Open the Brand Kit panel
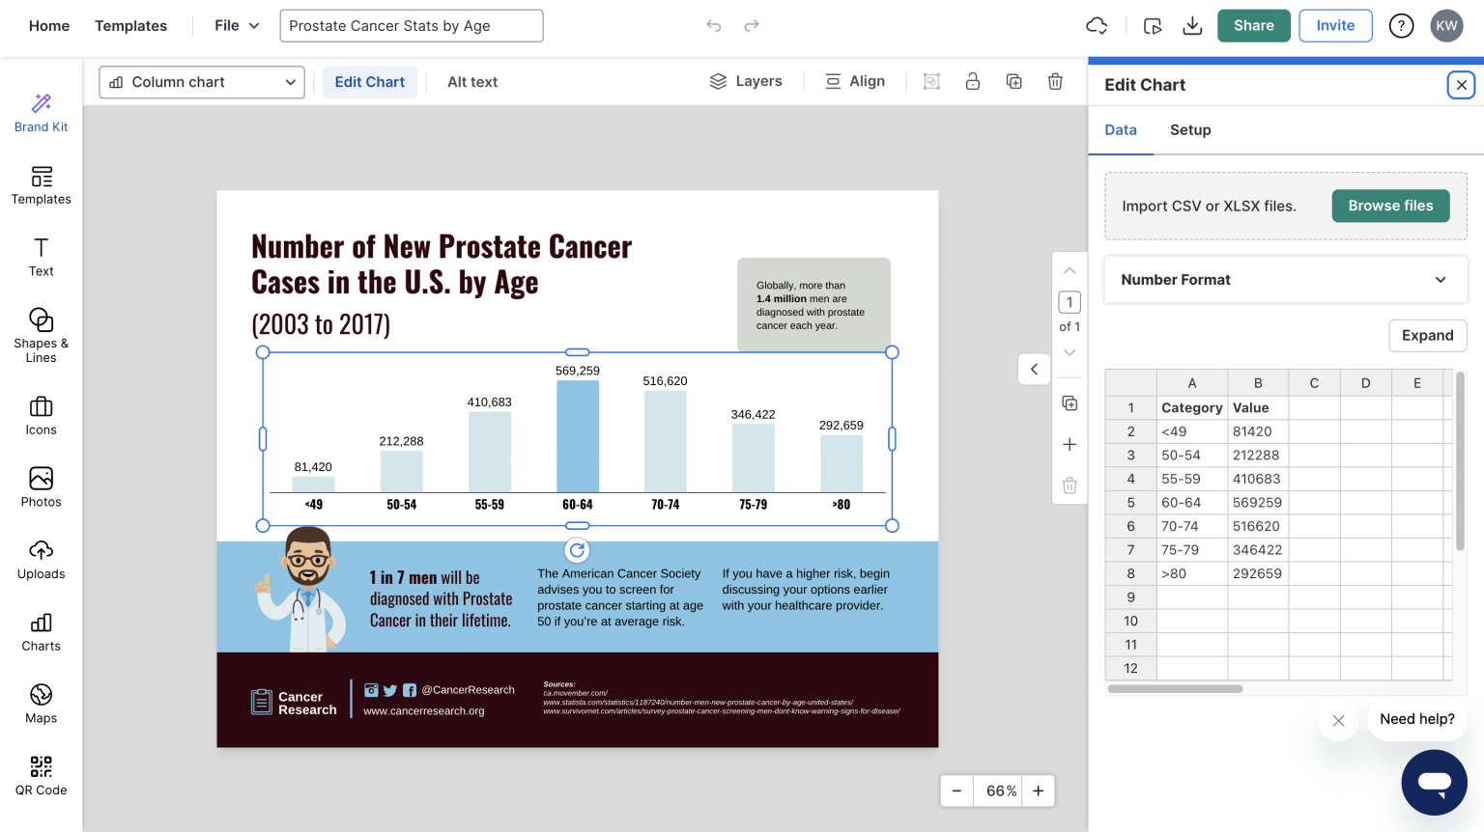The width and height of the screenshot is (1484, 832). [41, 113]
